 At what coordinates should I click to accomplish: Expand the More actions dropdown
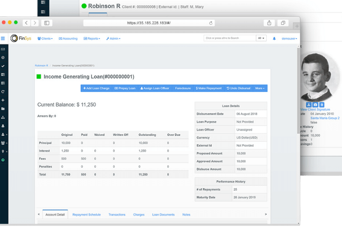click(x=260, y=88)
